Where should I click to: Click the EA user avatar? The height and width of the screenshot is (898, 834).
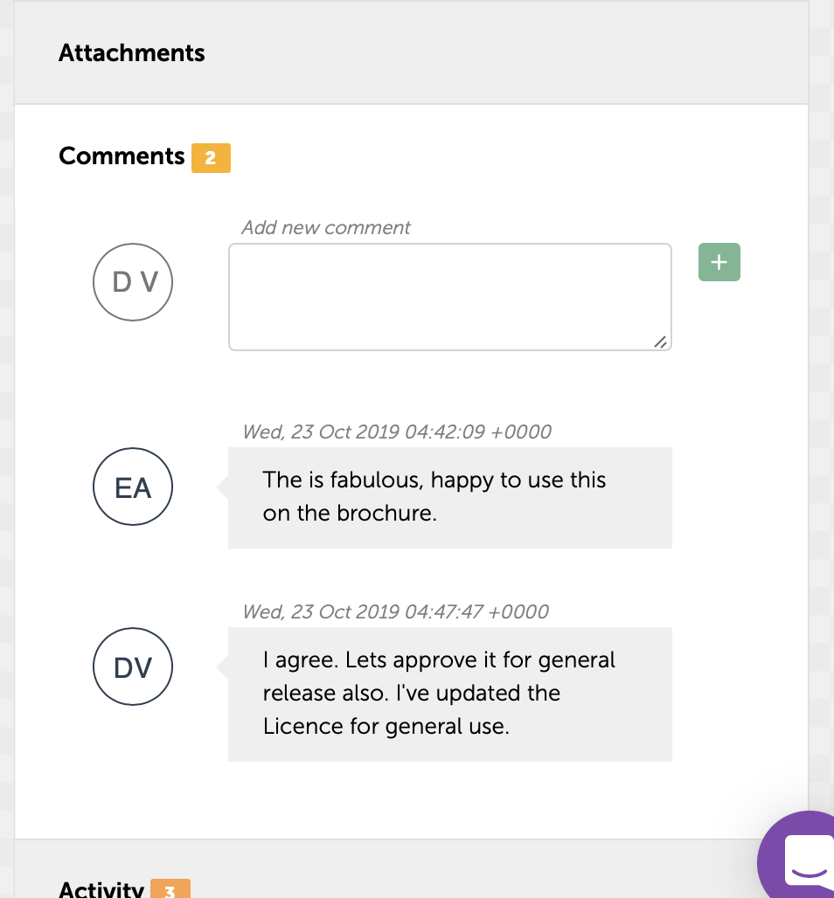click(x=133, y=487)
